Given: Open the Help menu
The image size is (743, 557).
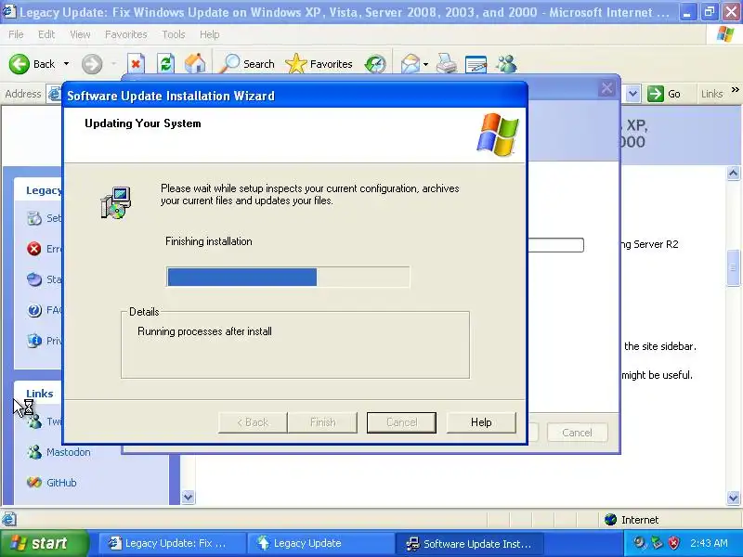Looking at the screenshot, I should tap(210, 34).
